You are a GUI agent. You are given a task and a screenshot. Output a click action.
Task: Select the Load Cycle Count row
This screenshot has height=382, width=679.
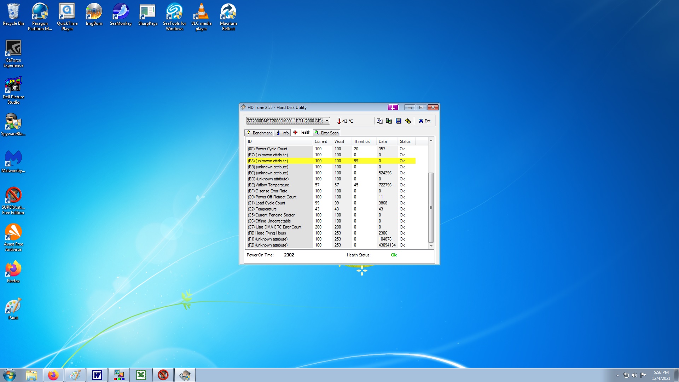pos(331,203)
